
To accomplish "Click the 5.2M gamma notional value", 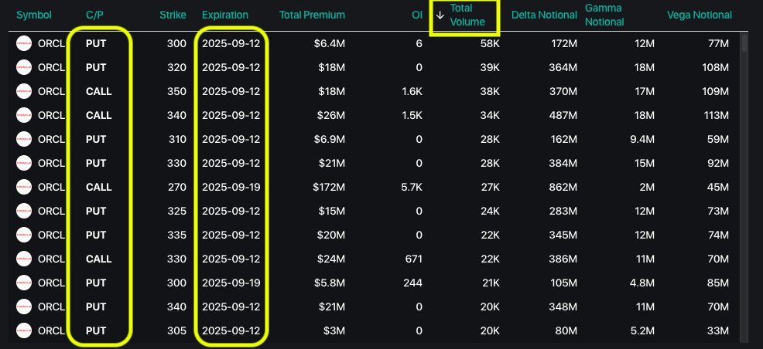I will [643, 330].
